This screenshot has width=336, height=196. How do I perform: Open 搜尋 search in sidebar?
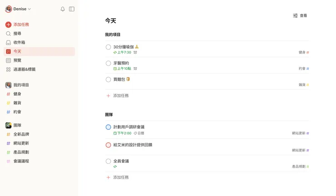point(17,34)
